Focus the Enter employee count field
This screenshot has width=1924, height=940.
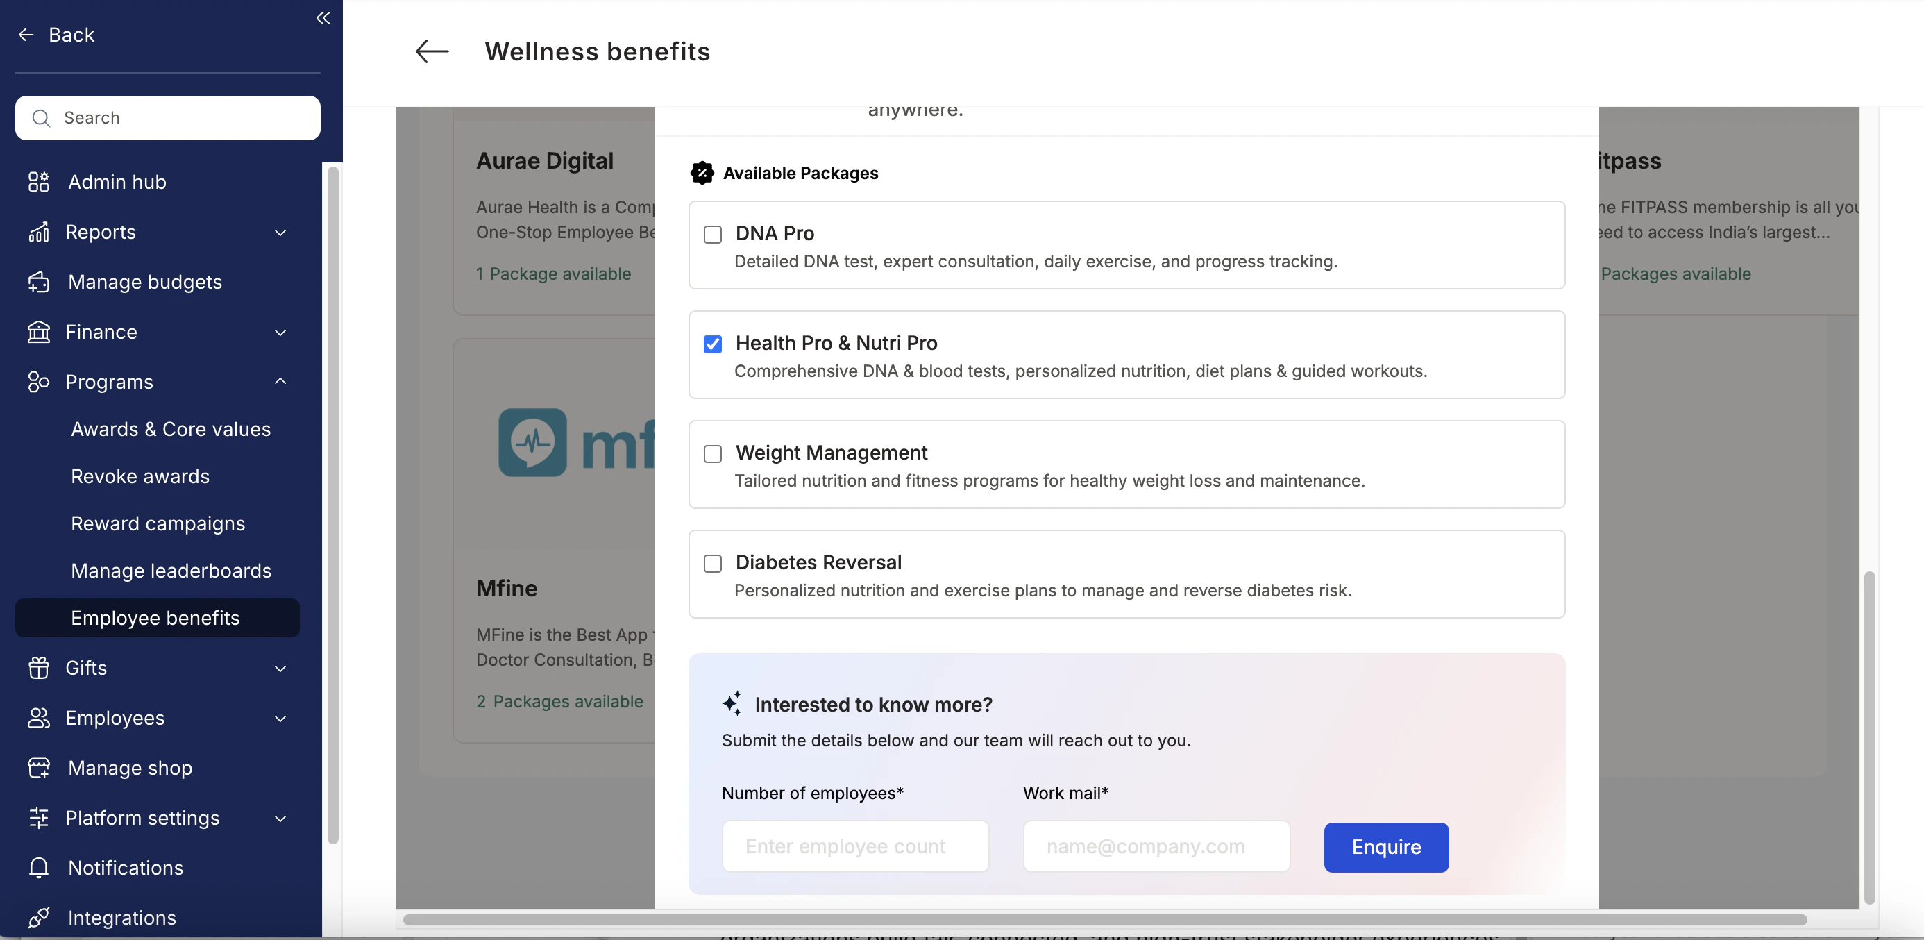click(855, 846)
